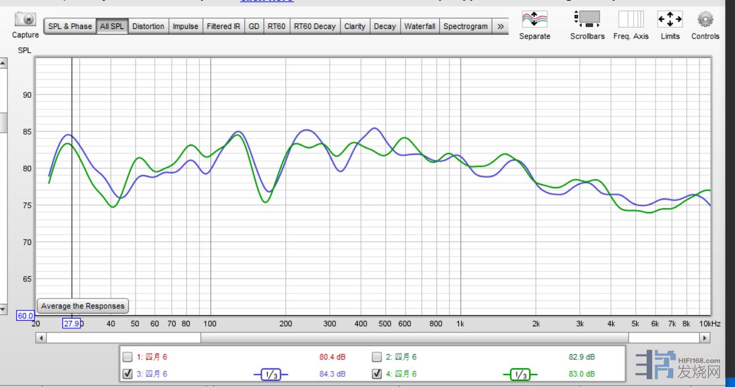Click the vertical axis scroll down arrow
The width and height of the screenshot is (735, 387).
tap(3, 309)
